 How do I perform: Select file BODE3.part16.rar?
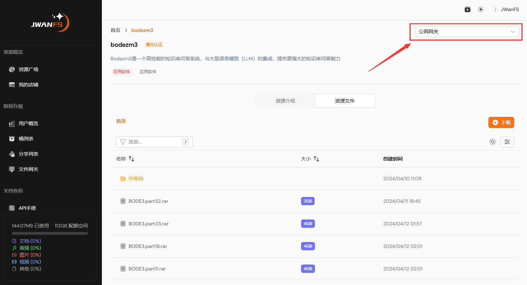(148, 246)
